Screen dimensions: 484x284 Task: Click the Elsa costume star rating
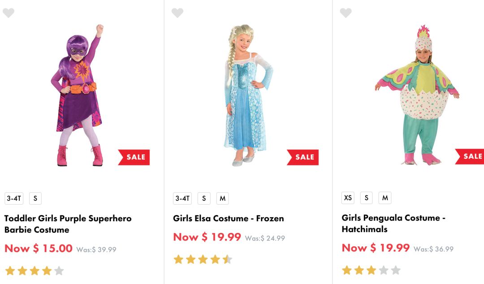coord(203,259)
